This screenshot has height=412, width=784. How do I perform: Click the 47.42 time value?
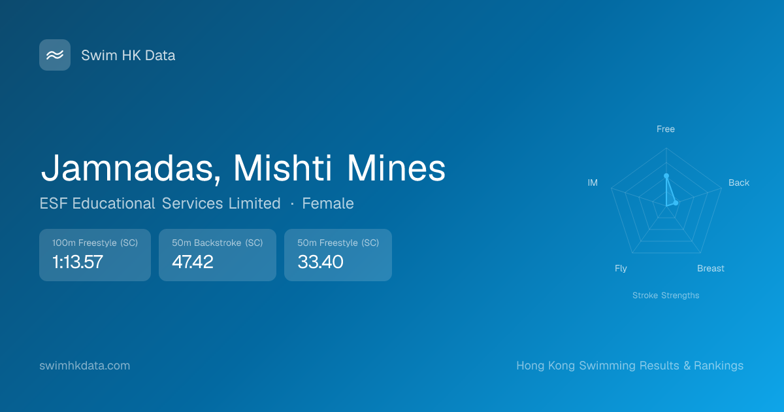[x=193, y=262]
